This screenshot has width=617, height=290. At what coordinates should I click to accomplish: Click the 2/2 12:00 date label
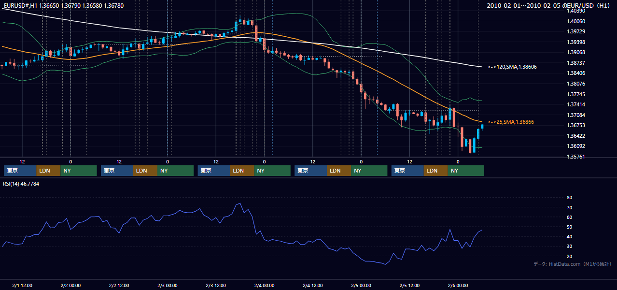point(119,285)
